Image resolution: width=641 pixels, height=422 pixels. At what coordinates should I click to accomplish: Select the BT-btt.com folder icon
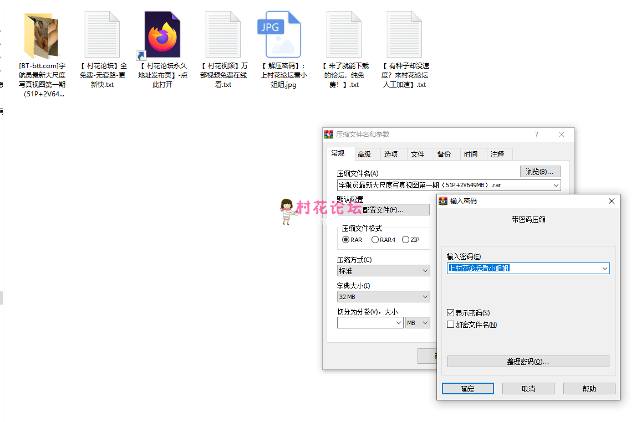[x=42, y=35]
